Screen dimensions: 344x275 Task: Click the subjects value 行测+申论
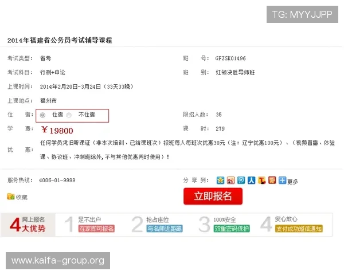pyautogui.click(x=53, y=72)
